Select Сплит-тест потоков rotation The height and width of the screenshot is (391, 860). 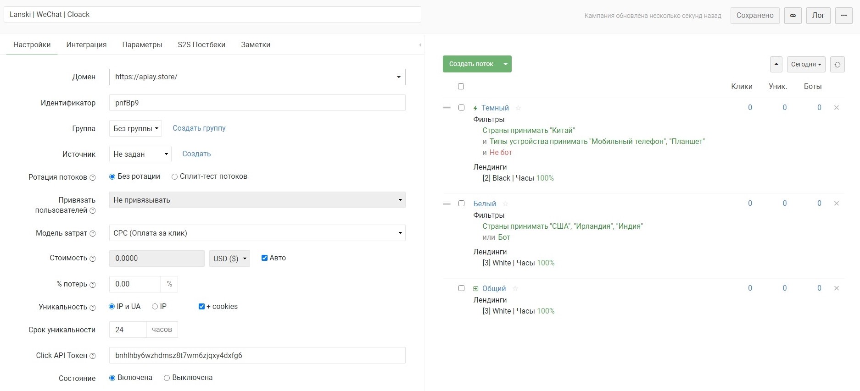(x=174, y=177)
